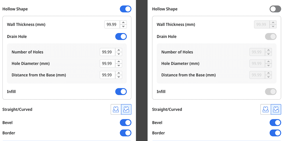Disable the blue Infill toggle

(121, 92)
